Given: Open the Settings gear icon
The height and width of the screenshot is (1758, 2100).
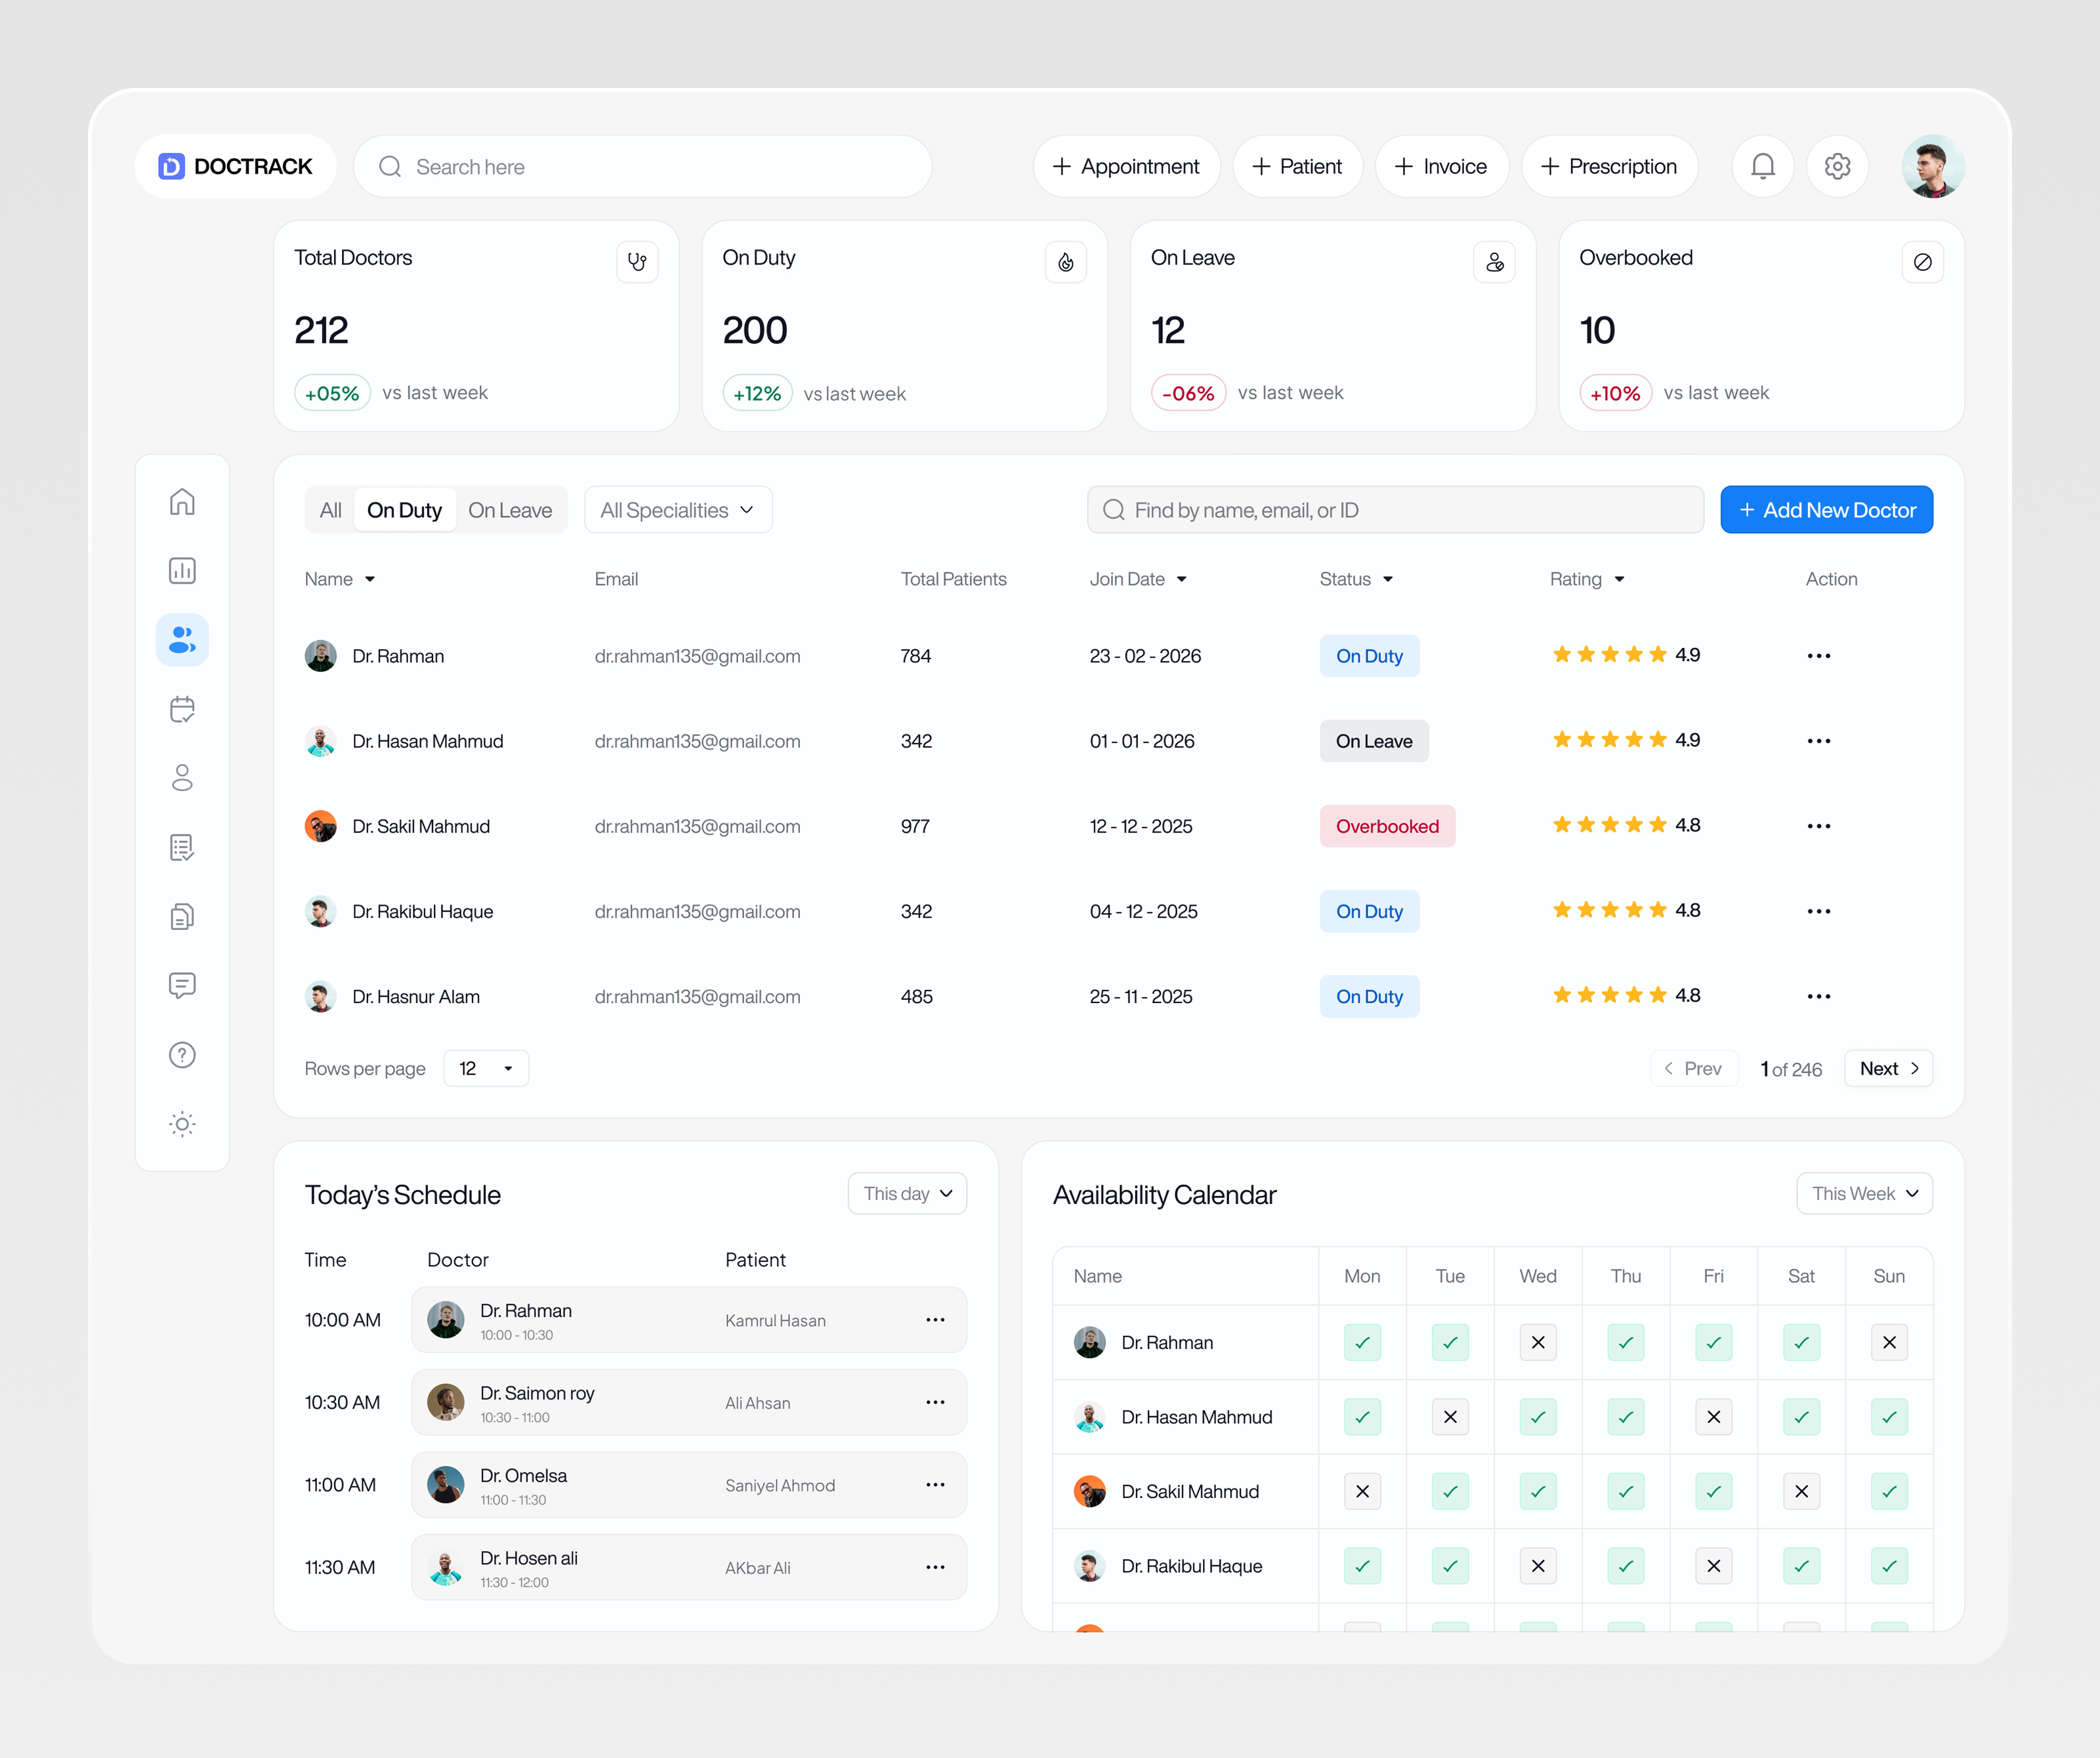Looking at the screenshot, I should pos(1837,166).
